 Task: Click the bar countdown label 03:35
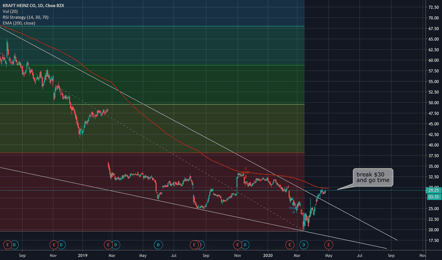point(433,197)
